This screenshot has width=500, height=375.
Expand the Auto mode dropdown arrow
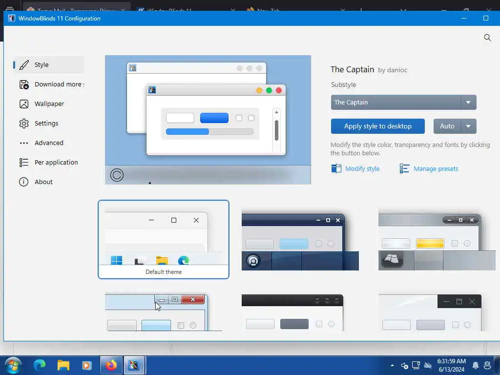click(468, 126)
